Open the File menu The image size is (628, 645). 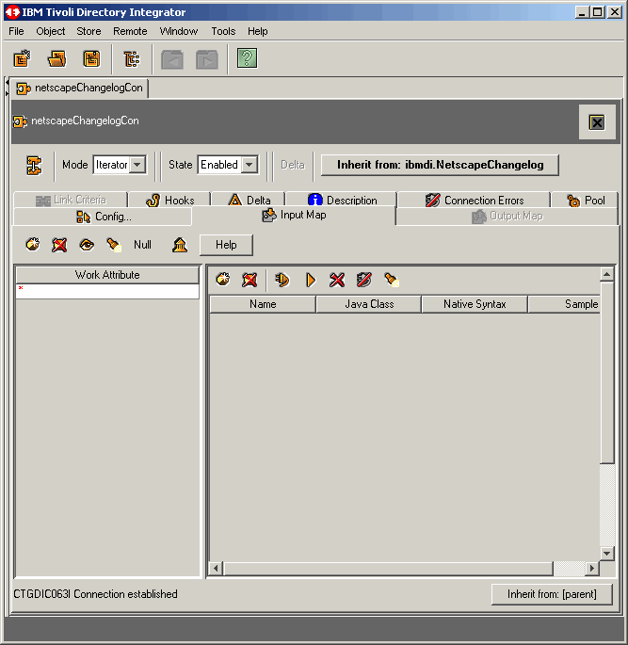point(17,31)
